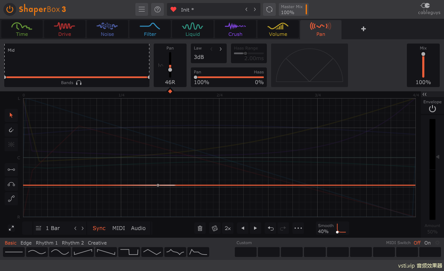Toggle the preset favorite heart
444x271 pixels.
tap(174, 10)
